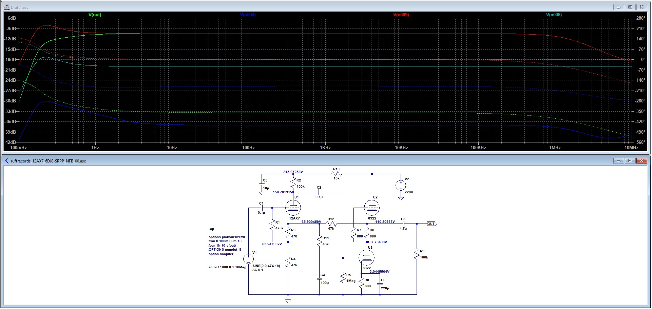This screenshot has height=309, width=652.
Task: Select the V(n009) trace label
Action: 401,15
